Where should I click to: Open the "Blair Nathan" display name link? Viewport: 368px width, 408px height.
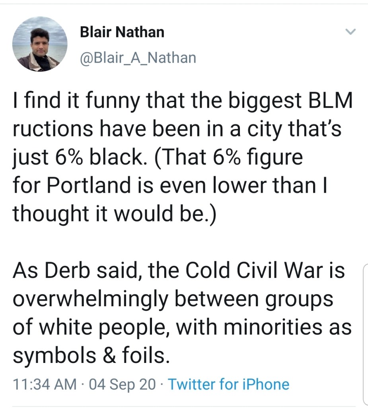coord(122,32)
